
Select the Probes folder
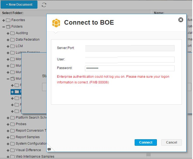point(21,124)
